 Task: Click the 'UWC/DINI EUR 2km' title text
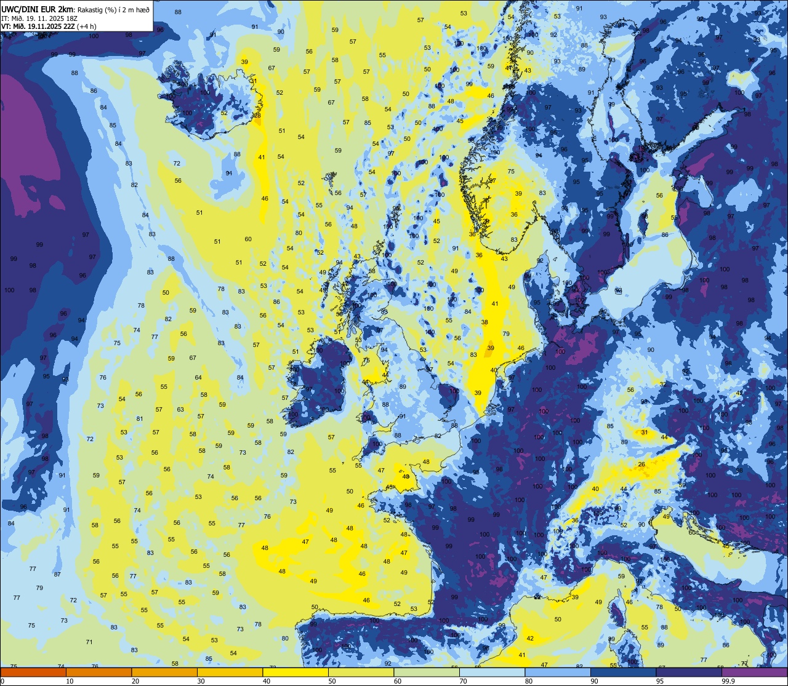pos(37,8)
